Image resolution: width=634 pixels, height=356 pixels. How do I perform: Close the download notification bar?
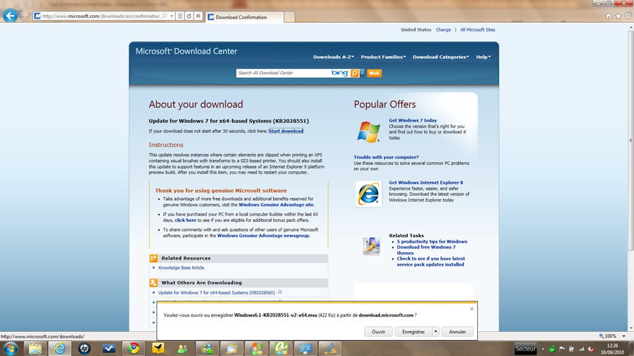point(471,309)
